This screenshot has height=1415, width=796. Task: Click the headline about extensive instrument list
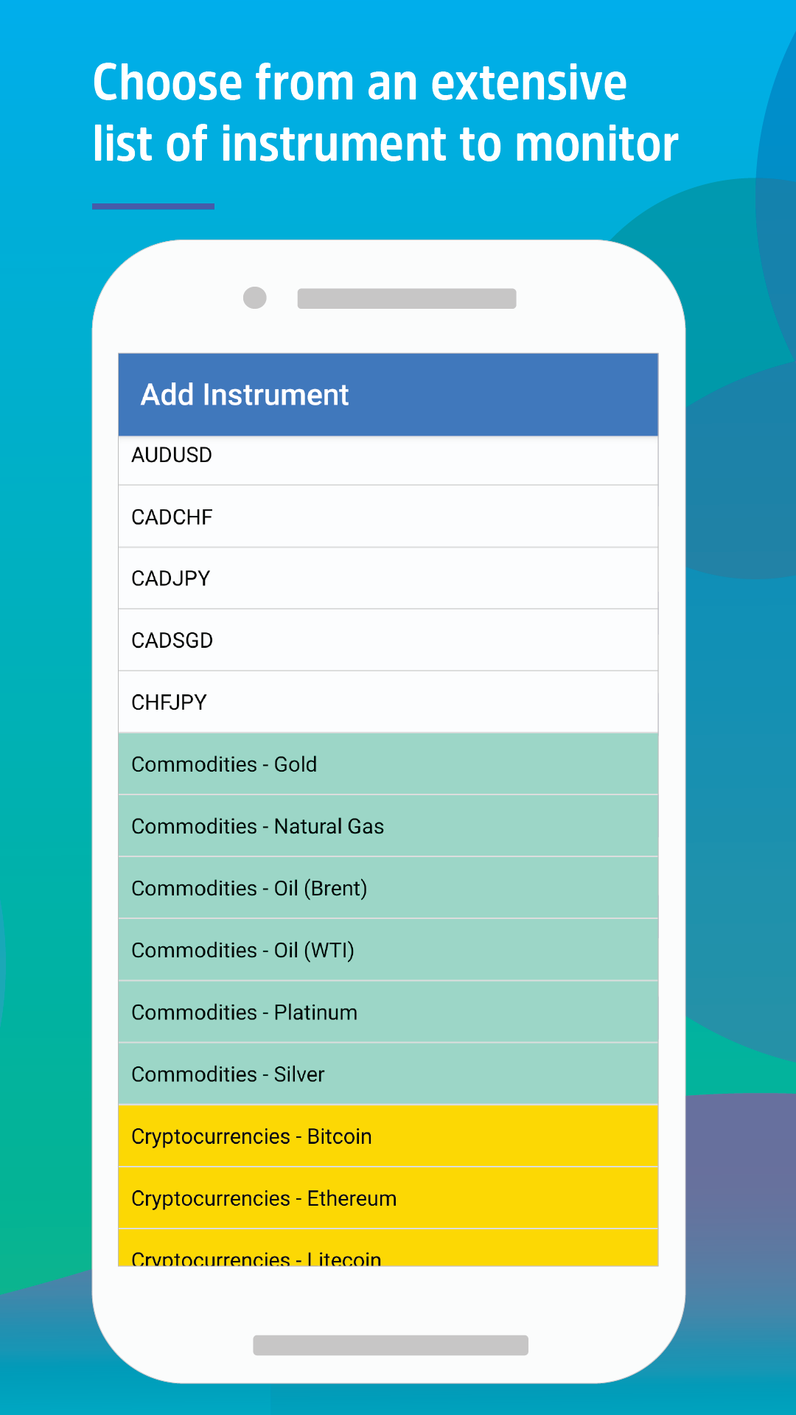(x=385, y=113)
